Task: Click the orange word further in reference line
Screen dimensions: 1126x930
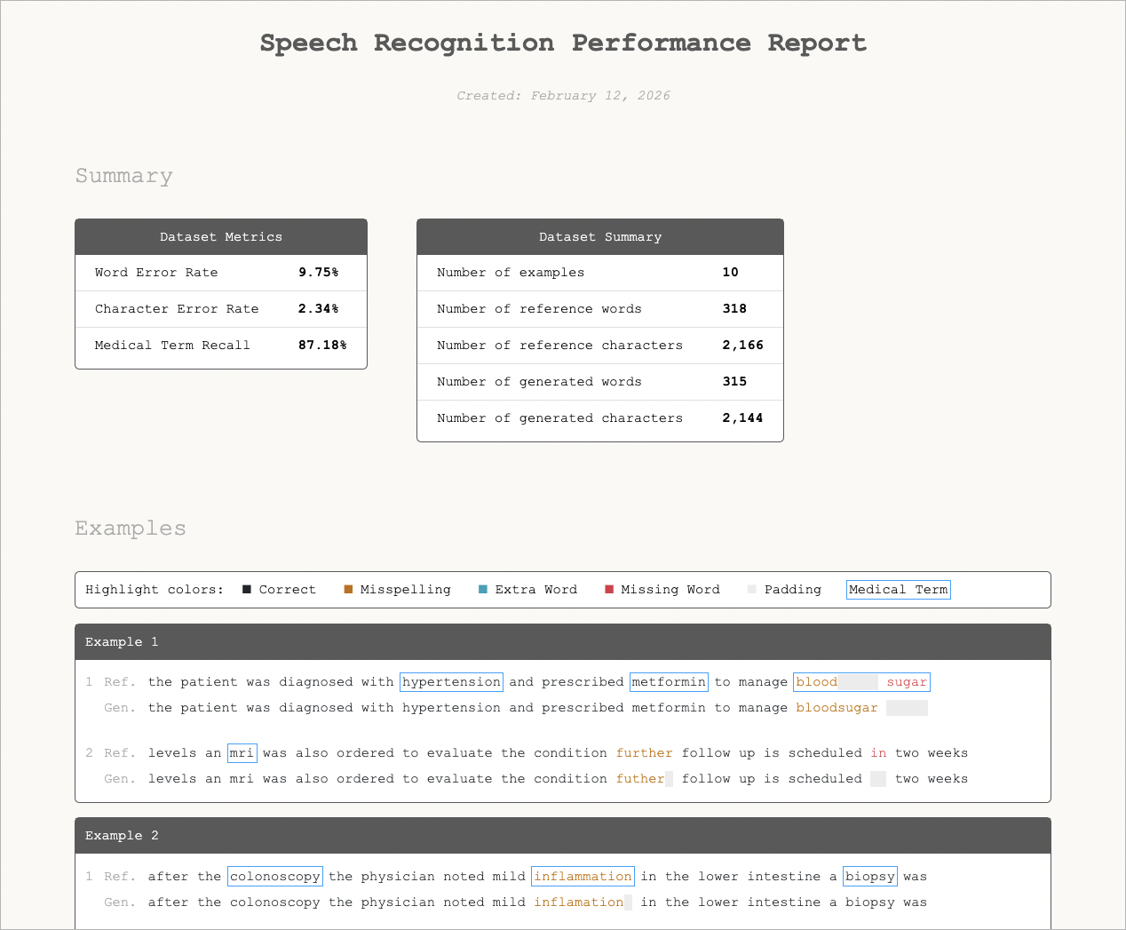Action: coord(645,753)
